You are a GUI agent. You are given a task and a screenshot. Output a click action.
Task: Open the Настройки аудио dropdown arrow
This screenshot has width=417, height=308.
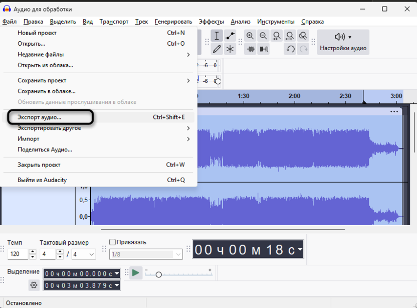(x=349, y=36)
